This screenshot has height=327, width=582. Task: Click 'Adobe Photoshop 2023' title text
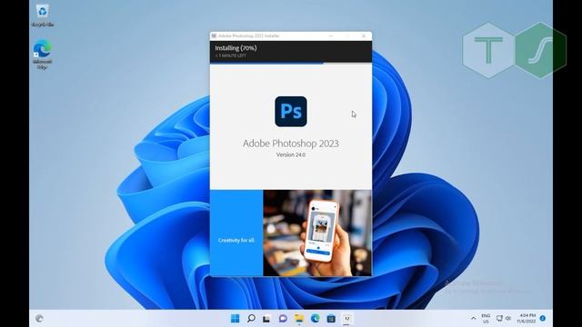pos(291,144)
